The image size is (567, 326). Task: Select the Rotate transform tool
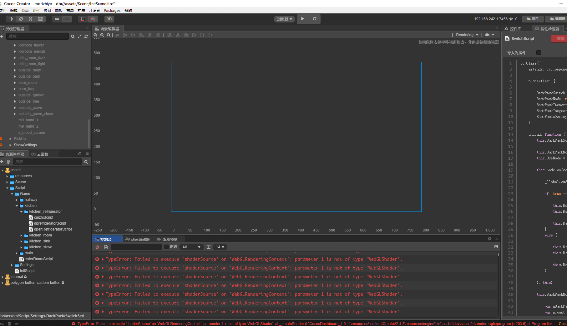pyautogui.click(x=21, y=19)
